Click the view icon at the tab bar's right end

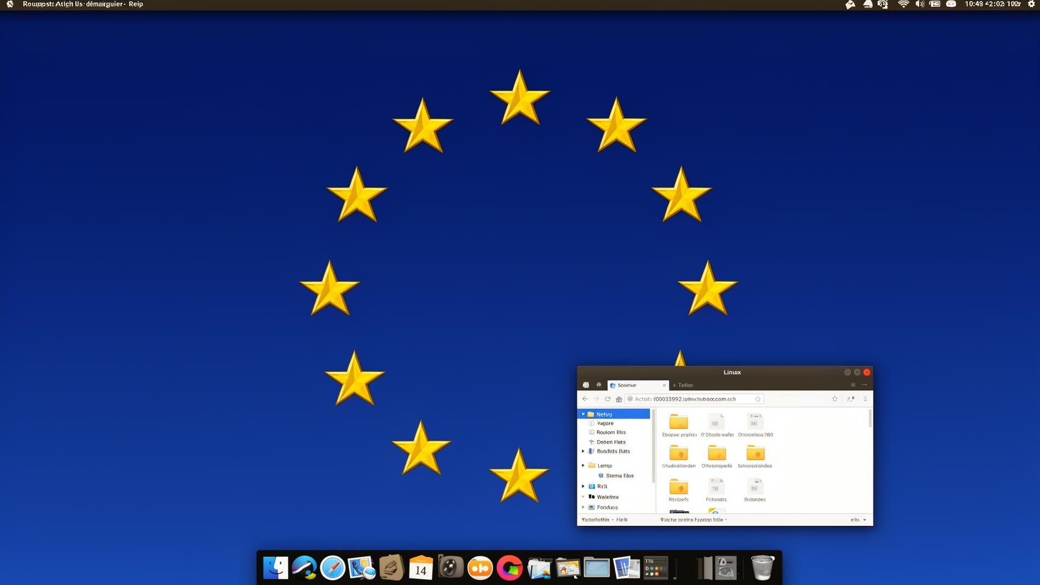(x=853, y=385)
